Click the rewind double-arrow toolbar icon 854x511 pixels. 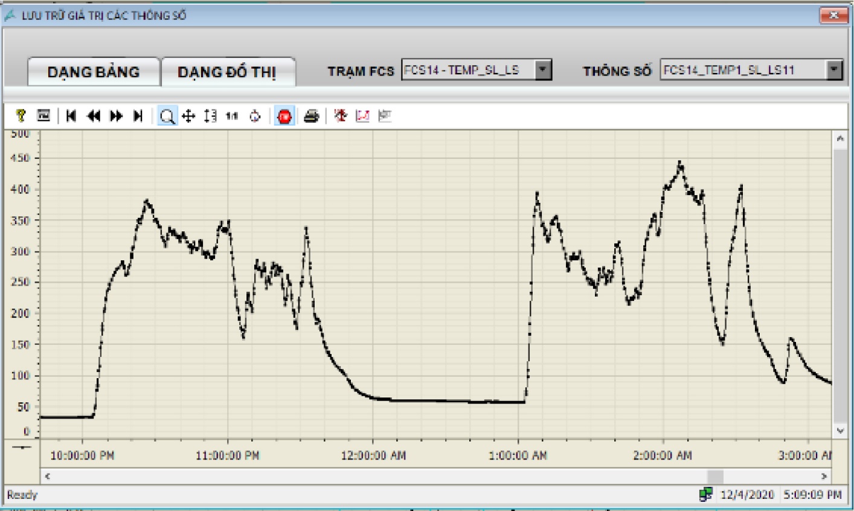click(x=94, y=116)
